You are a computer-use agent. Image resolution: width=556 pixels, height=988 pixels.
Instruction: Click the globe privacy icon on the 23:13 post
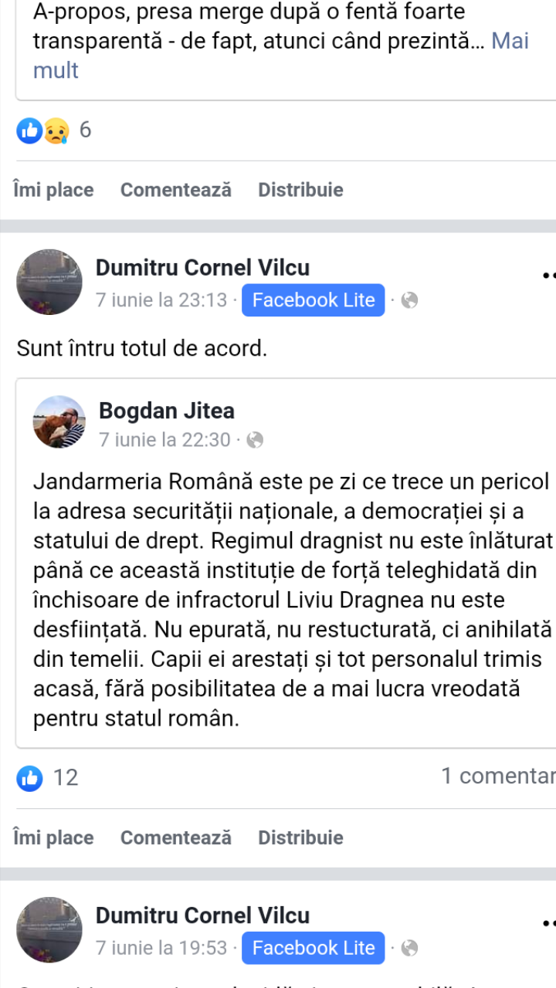[410, 300]
